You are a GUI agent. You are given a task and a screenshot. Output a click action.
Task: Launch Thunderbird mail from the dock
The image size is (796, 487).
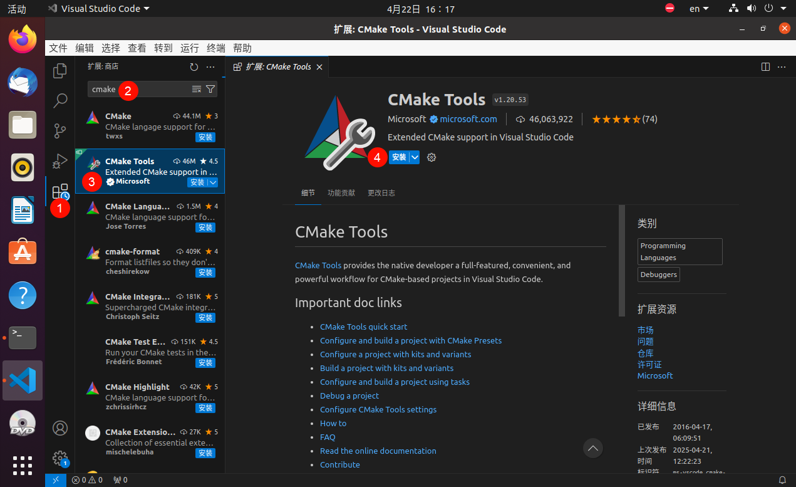(23, 81)
